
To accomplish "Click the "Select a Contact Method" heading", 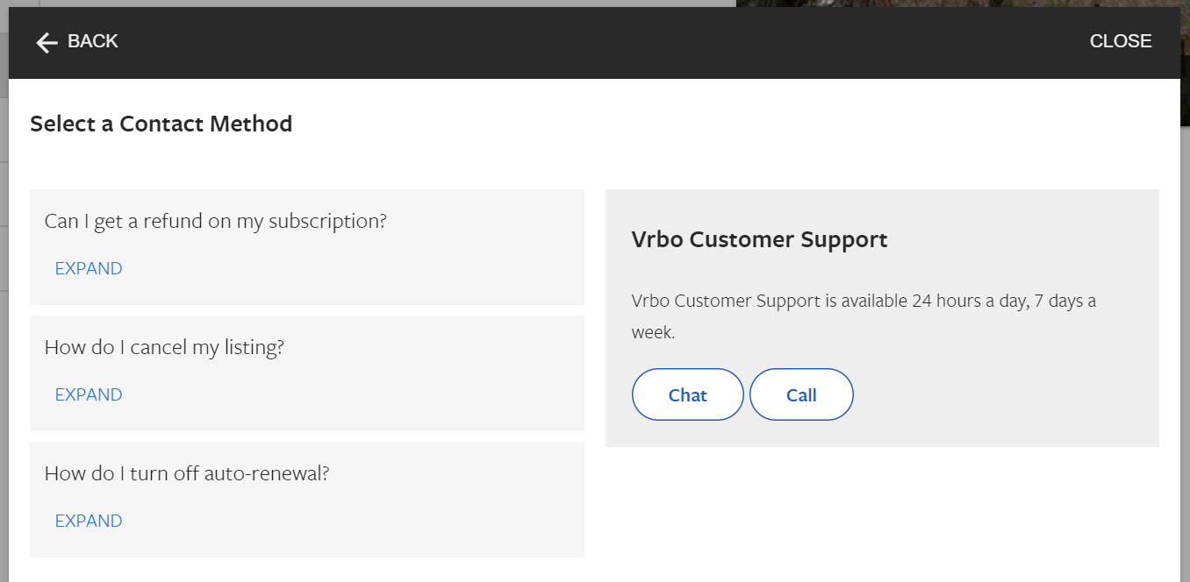I will pyautogui.click(x=161, y=124).
